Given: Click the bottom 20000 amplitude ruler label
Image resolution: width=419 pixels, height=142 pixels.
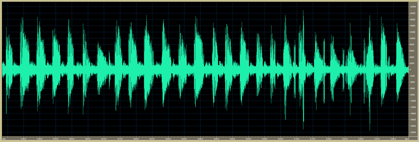Looking at the screenshot, I should [413, 132].
